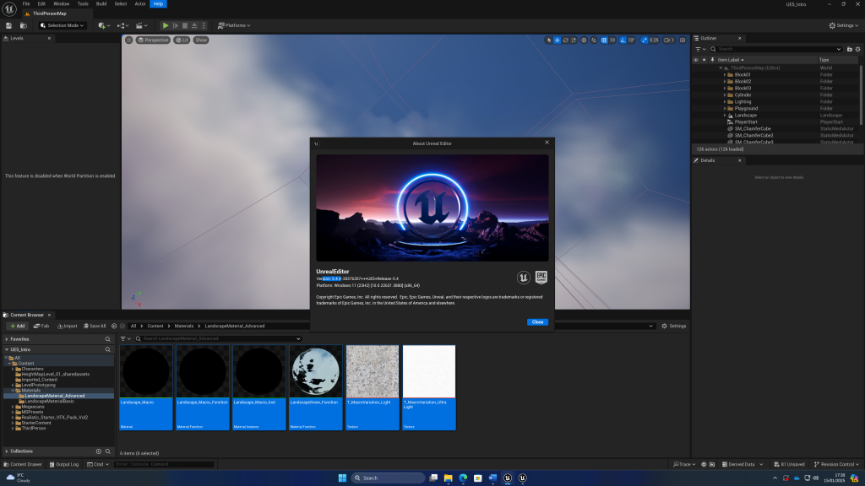865x486 pixels.
Task: Click the Save current level icon
Action: coord(8,25)
